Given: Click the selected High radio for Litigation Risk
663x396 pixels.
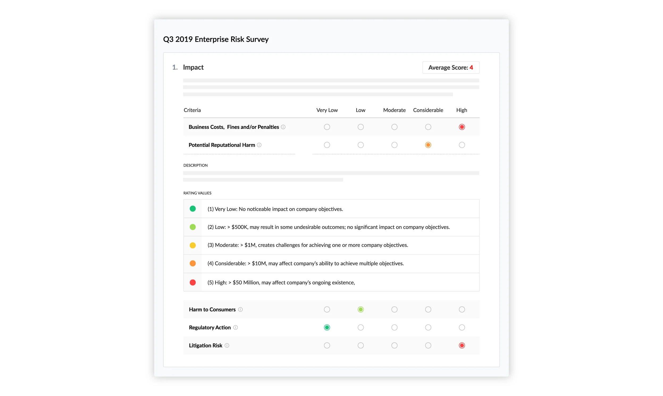Looking at the screenshot, I should (462, 346).
